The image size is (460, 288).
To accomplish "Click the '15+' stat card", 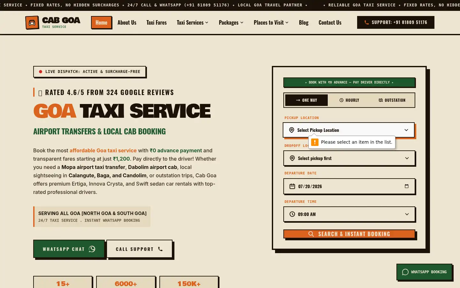I will pos(63,282).
